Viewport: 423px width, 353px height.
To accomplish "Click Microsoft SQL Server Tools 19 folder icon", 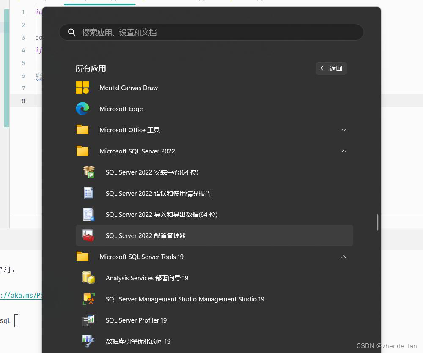I will click(82, 257).
